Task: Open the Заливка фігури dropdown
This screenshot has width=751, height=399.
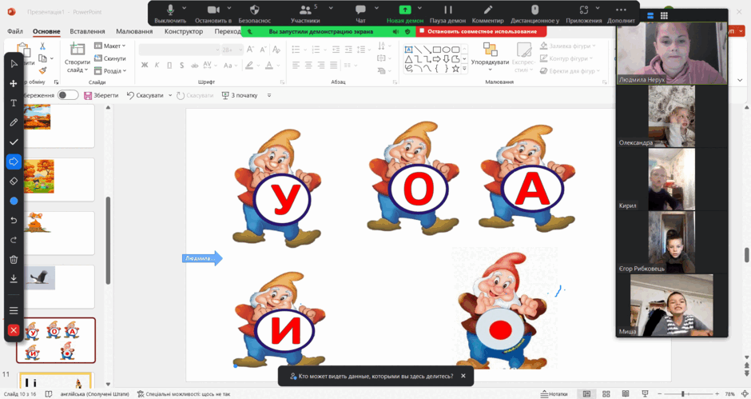Action: coord(568,46)
